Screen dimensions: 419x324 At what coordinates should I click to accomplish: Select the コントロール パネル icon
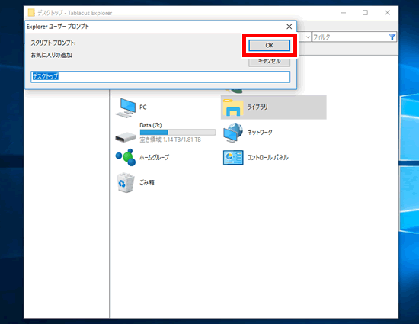tap(233, 158)
